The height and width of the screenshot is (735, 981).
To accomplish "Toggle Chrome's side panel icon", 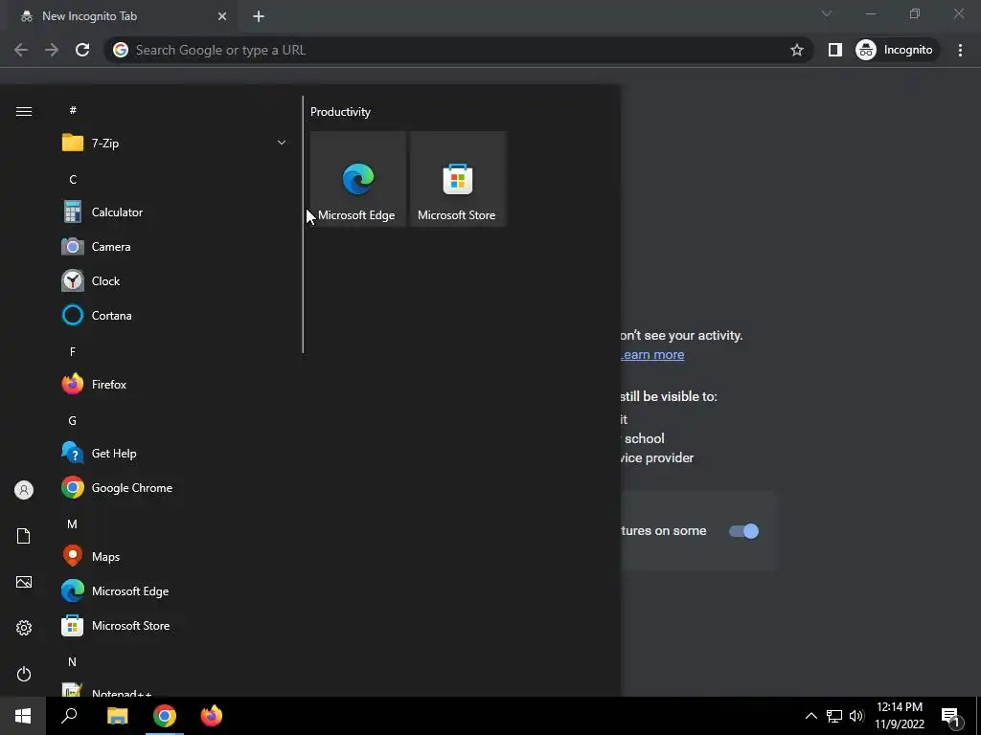I will [835, 50].
